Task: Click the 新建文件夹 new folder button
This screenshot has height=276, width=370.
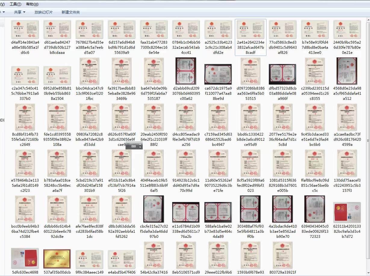Action: (71, 12)
